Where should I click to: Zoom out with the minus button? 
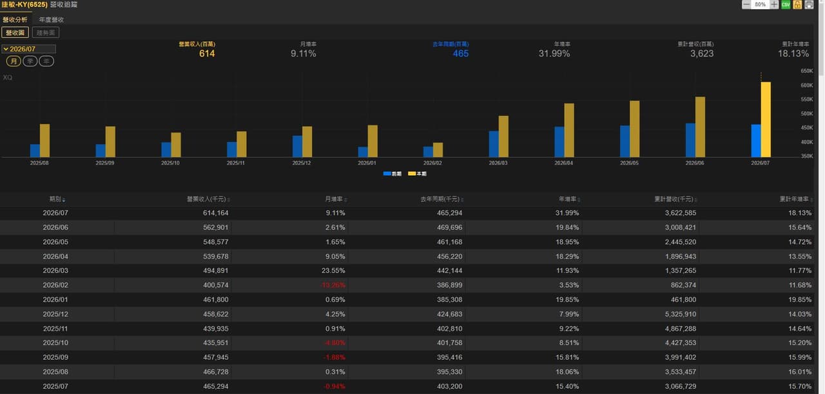point(746,5)
